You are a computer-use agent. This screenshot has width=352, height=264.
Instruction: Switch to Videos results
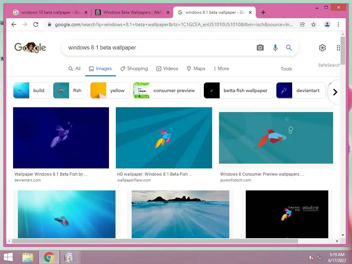(167, 69)
